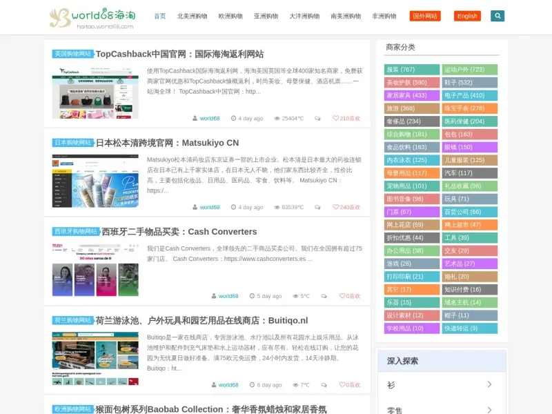Viewport: 552px width, 414px height.
Task: Select 美妆护肤 (590) category tag
Action: [412, 83]
